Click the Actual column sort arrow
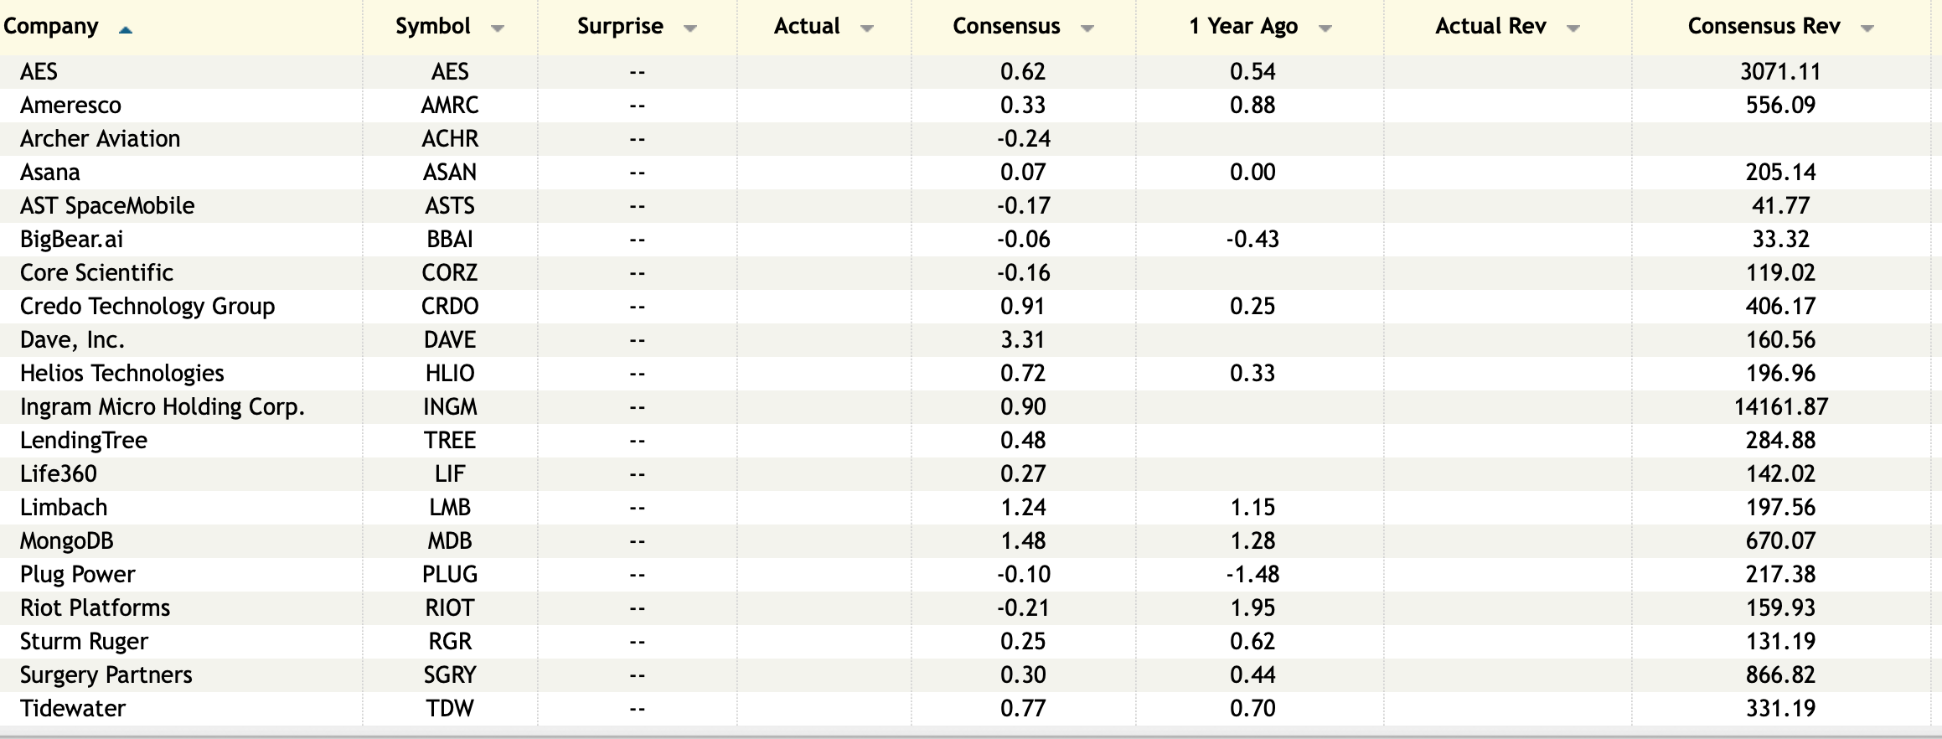Screen dimensions: 1942x739 click(867, 28)
